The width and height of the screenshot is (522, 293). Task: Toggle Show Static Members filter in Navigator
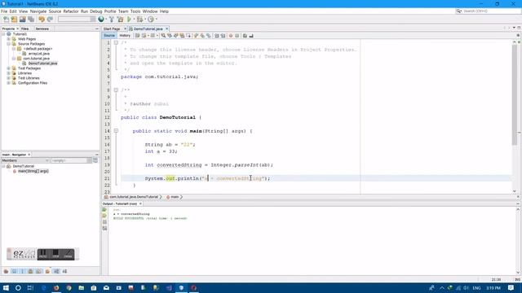[22, 271]
